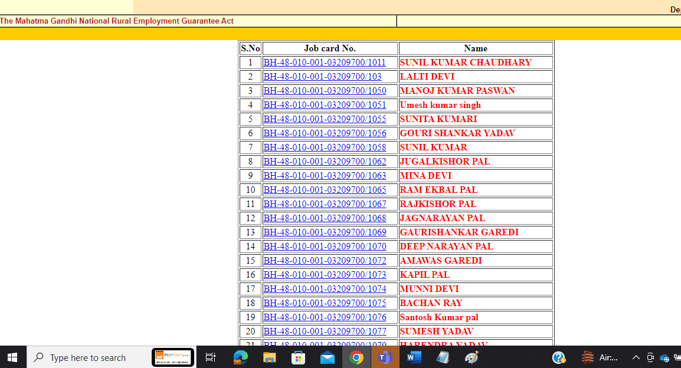This screenshot has width=681, height=368.
Task: Open the Get Help icon in system tray
Action: [558, 357]
